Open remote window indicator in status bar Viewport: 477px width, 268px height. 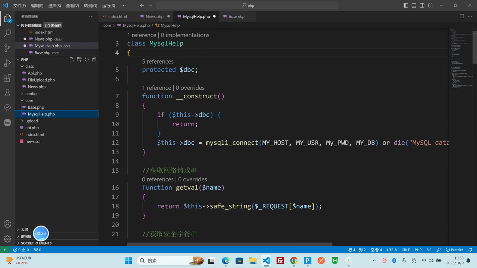(x=5, y=250)
